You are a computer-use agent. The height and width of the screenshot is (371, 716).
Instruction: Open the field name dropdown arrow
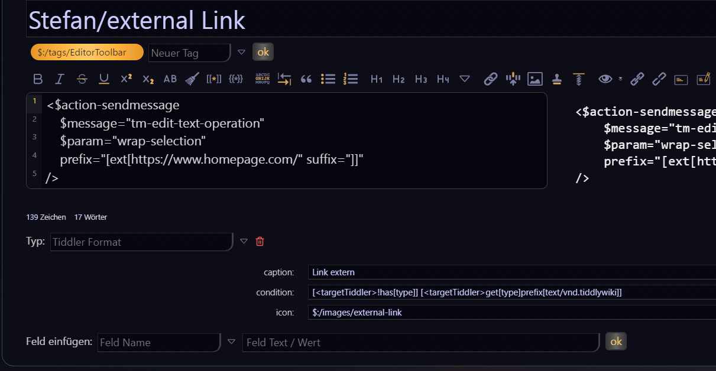pyautogui.click(x=231, y=342)
